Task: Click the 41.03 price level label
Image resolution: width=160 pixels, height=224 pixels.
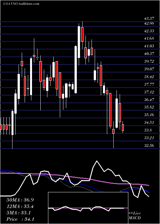Action: (x=149, y=46)
